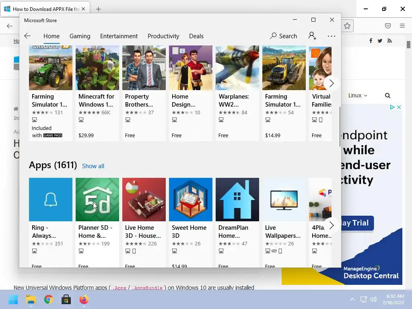The width and height of the screenshot is (412, 309).
Task: Open the Twitter link on webpage
Action: pyautogui.click(x=380, y=41)
